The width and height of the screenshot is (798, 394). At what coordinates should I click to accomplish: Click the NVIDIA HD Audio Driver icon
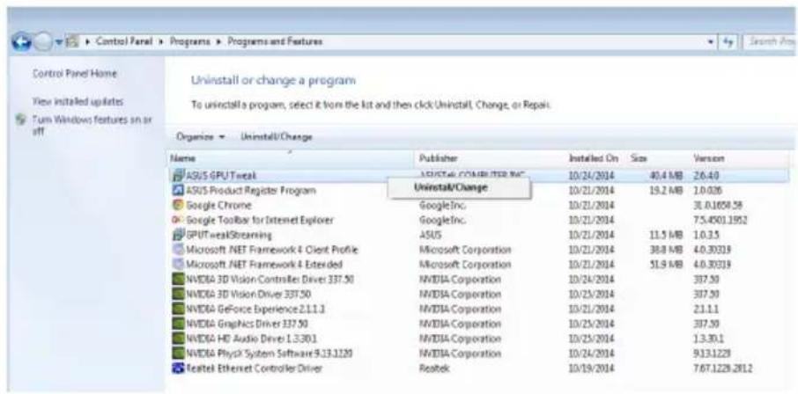click(178, 339)
